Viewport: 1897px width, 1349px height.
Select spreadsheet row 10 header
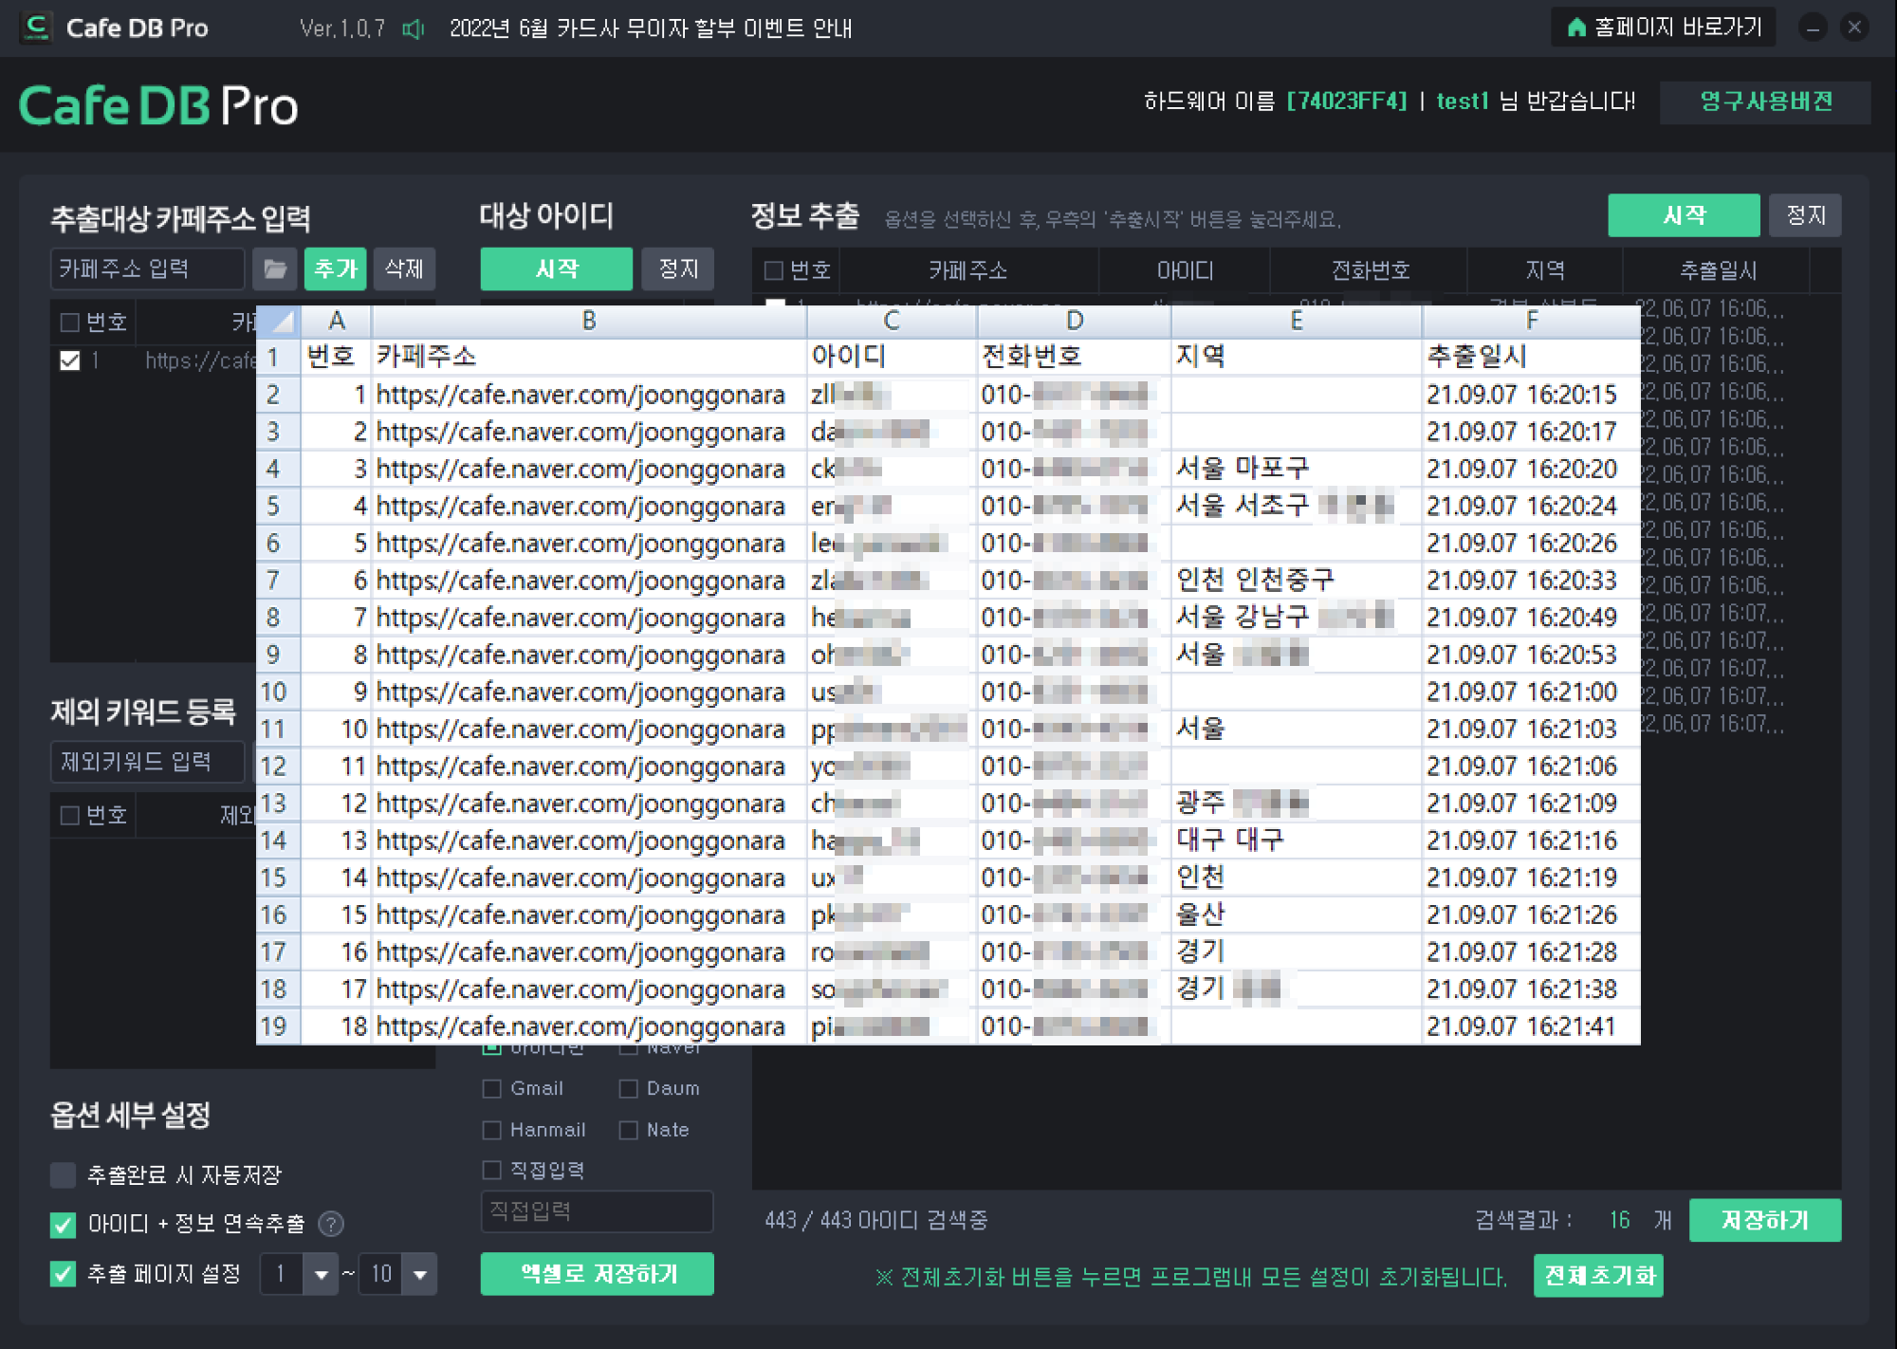[x=278, y=693]
